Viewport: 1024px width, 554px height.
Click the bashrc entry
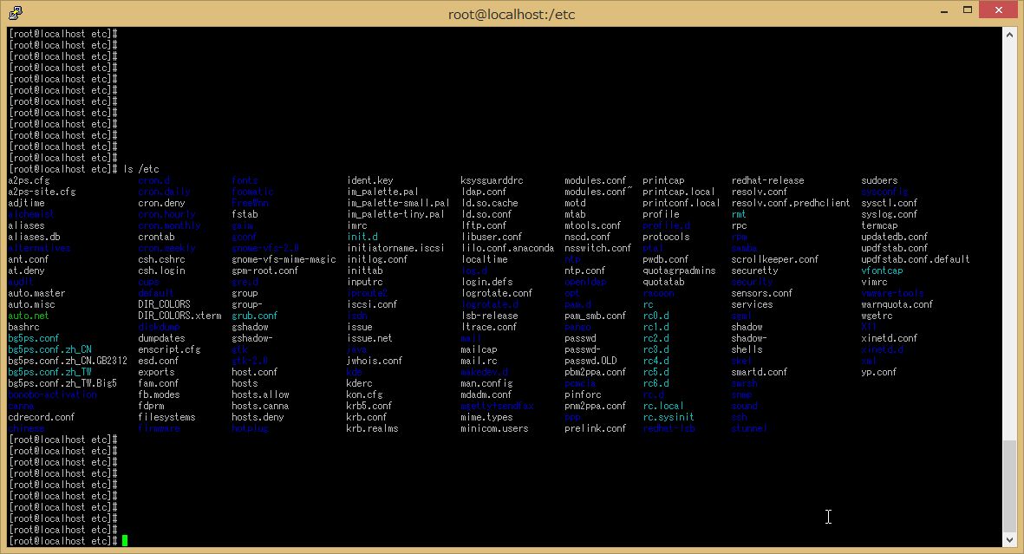pyautogui.click(x=23, y=327)
